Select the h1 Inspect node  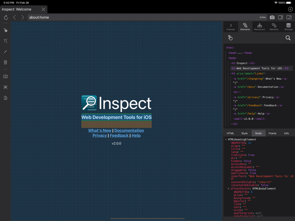click(x=243, y=63)
